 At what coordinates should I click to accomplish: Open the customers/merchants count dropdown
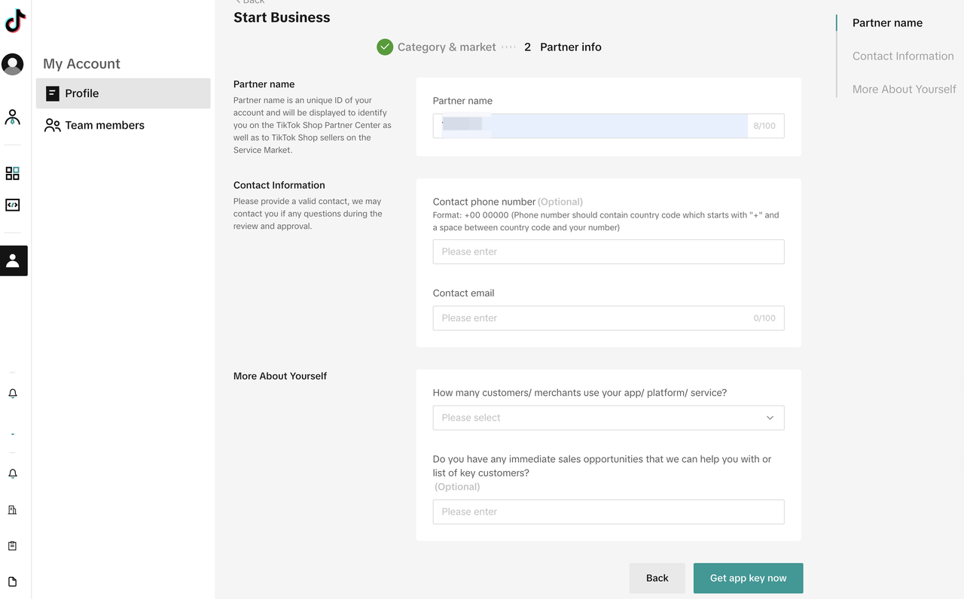[x=609, y=418]
